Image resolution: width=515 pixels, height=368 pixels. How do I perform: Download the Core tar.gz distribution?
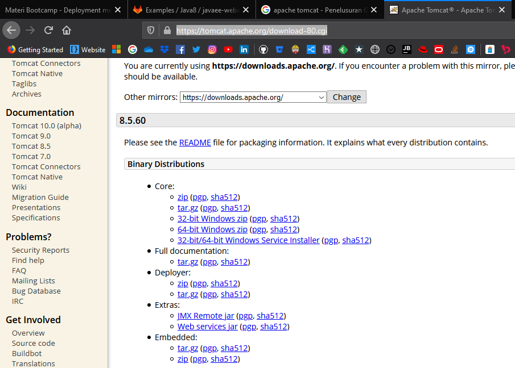coord(188,208)
